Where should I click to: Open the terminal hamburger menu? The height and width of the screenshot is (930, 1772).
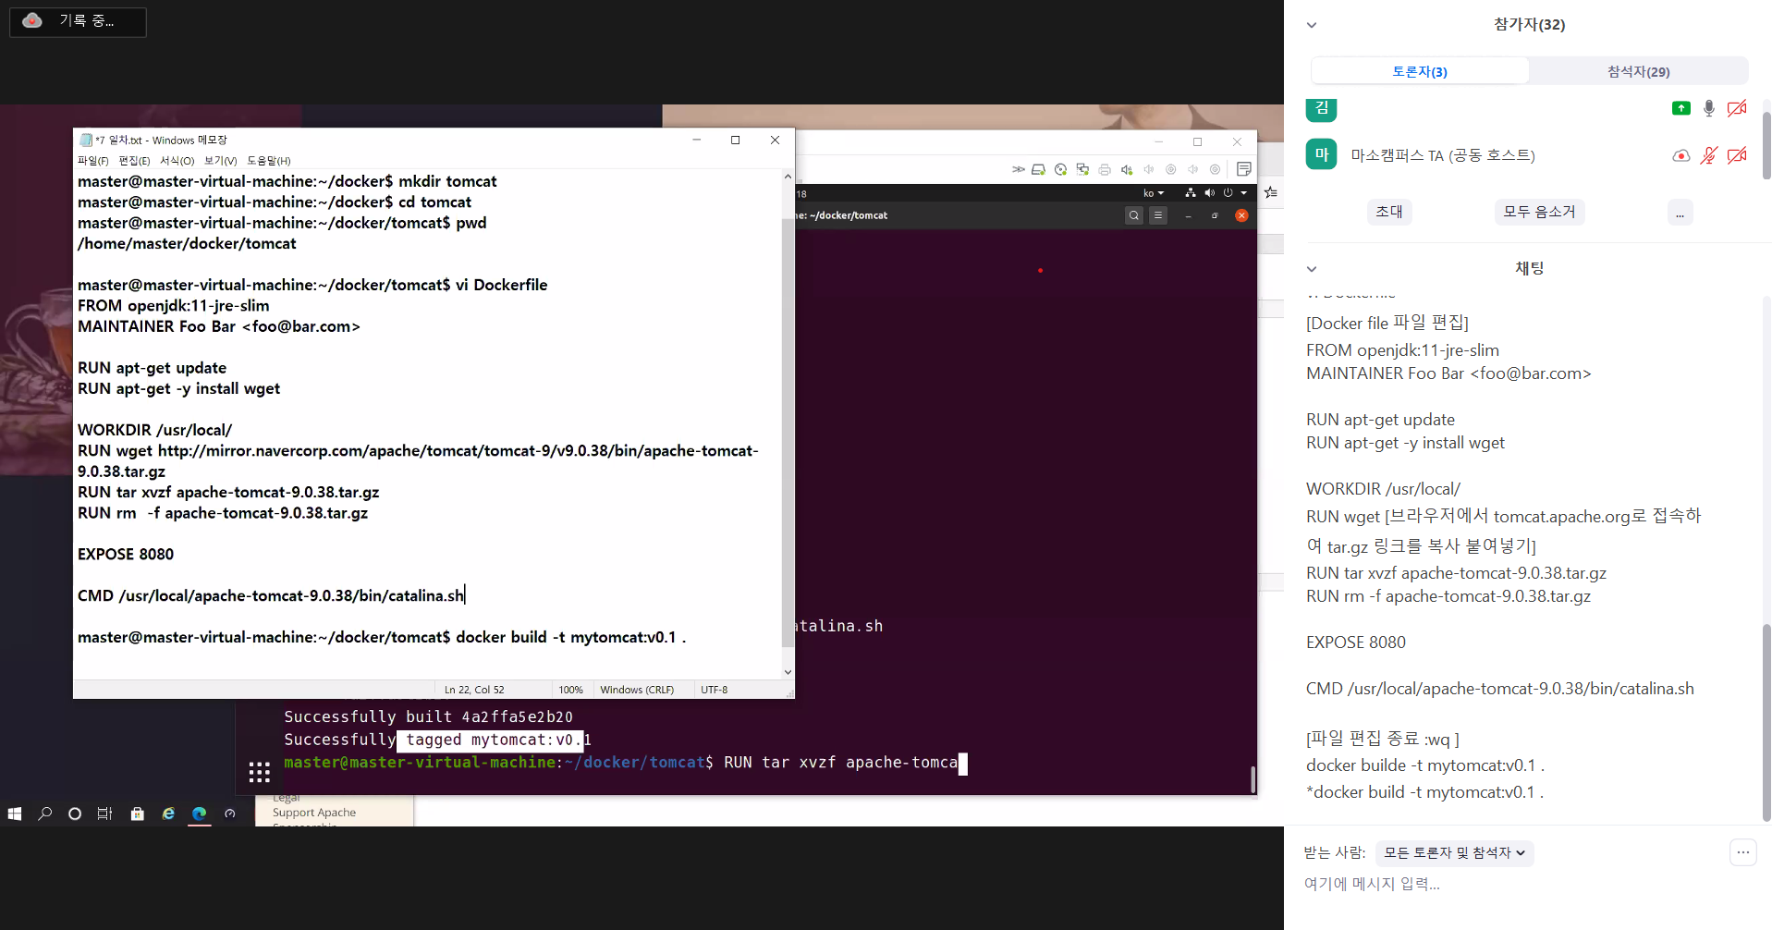(x=1157, y=215)
